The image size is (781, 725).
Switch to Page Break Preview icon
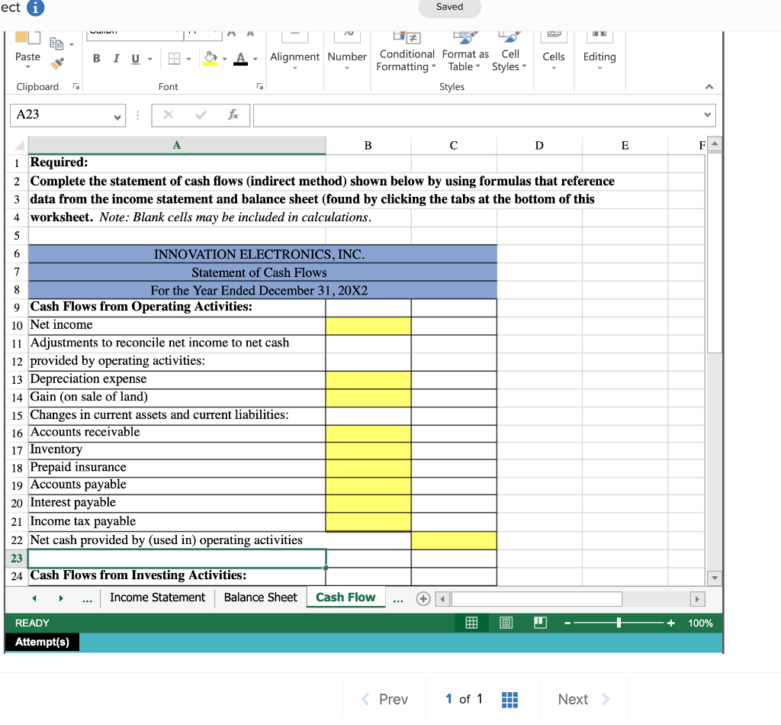pyautogui.click(x=541, y=623)
